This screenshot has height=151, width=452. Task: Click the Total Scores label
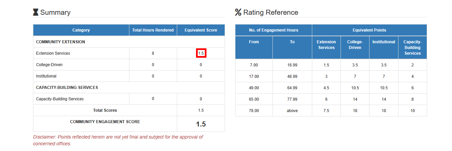[105, 110]
